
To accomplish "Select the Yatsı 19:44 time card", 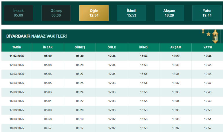I will click(207, 13).
